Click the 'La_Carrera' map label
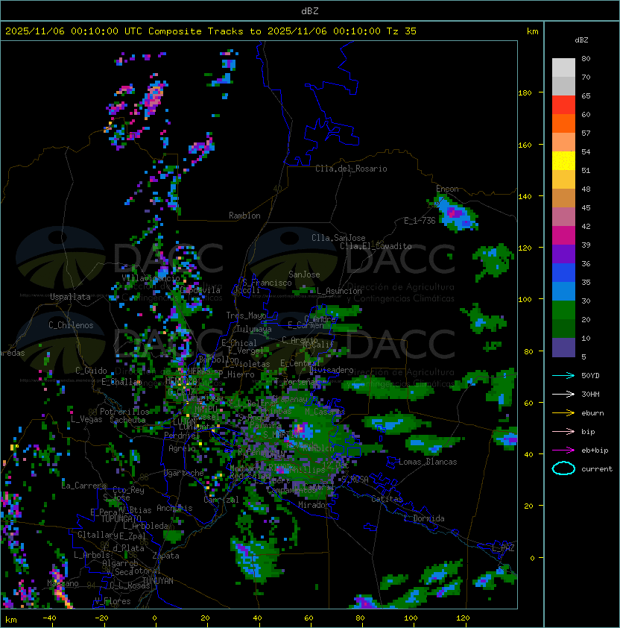Viewport: 620px width, 628px height. (x=84, y=486)
